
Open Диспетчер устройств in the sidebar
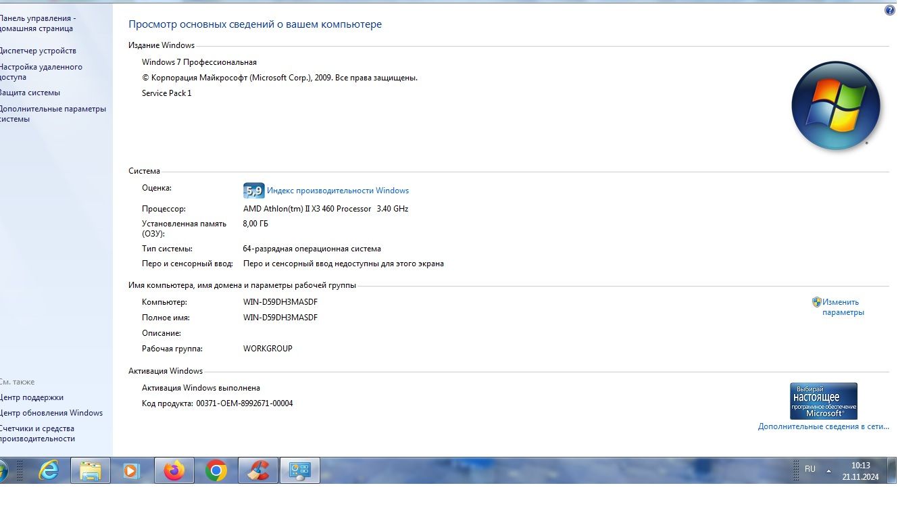[38, 51]
